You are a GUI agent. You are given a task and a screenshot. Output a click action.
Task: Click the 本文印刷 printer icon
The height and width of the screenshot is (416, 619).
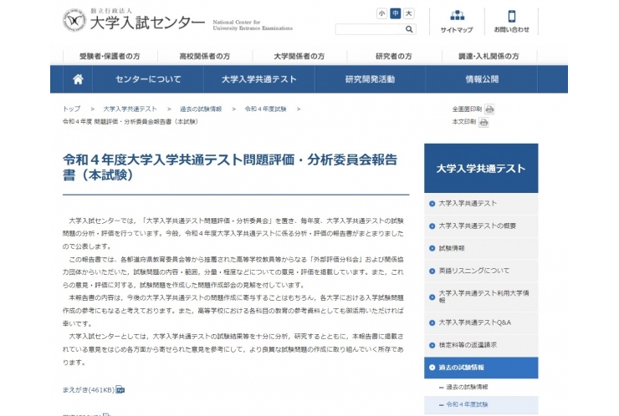483,122
